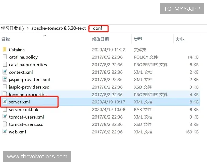Go to 学习开发 (I:) in breadcrumb
The width and height of the screenshot is (207, 165).
click(12, 28)
